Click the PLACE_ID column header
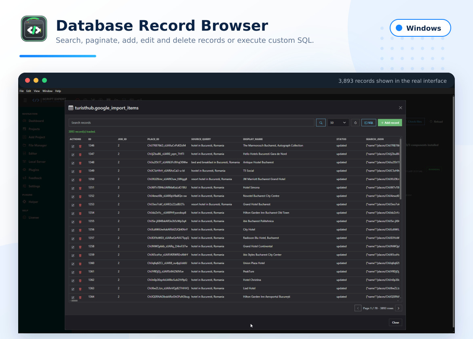 [x=153, y=139]
